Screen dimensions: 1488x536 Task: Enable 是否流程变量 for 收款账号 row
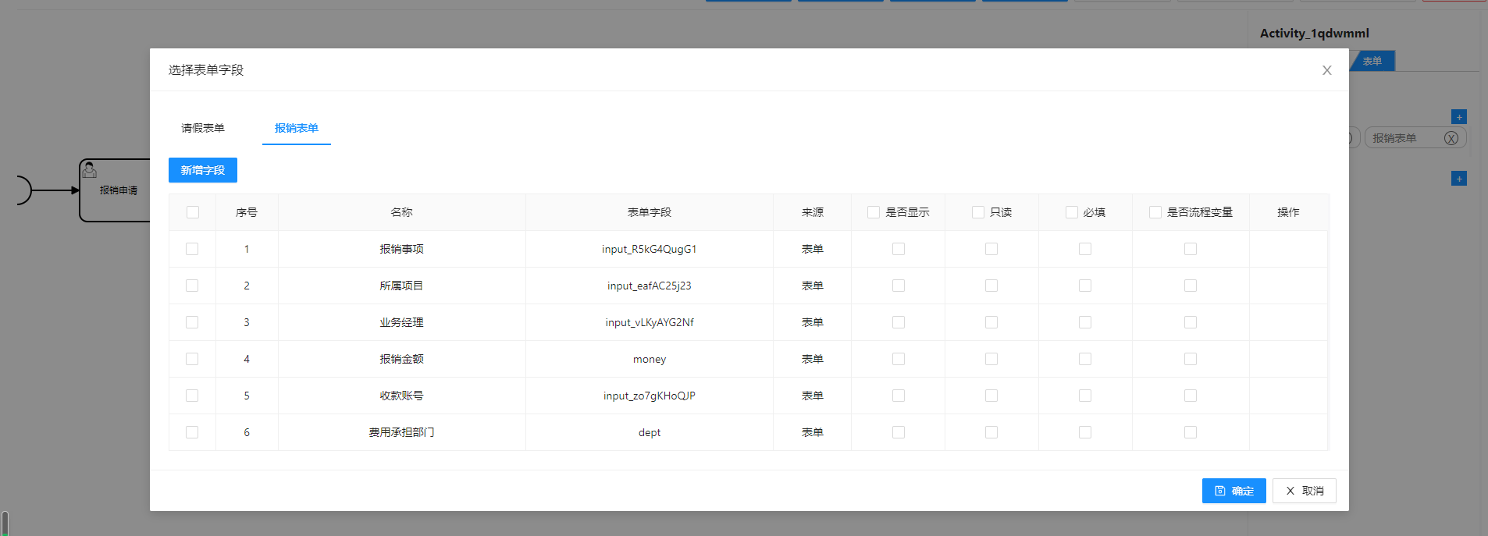click(1191, 396)
